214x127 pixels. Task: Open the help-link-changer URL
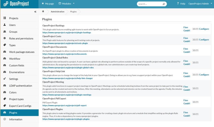[x=67, y=78]
